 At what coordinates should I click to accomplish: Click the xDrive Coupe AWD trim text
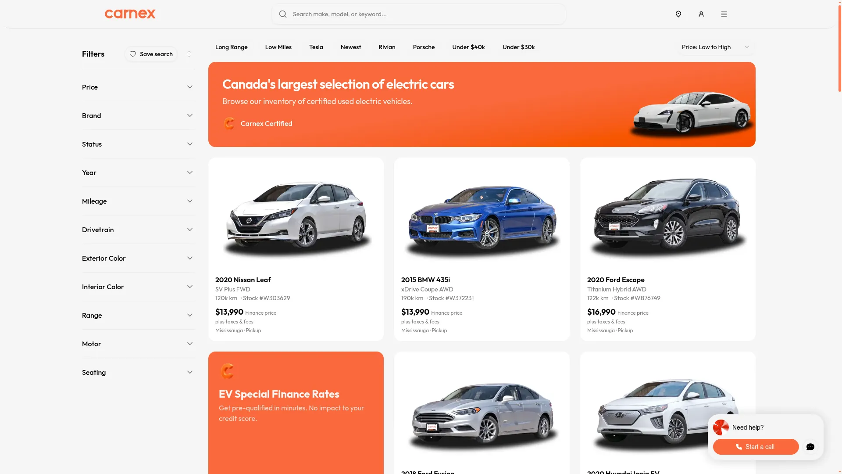pos(427,289)
